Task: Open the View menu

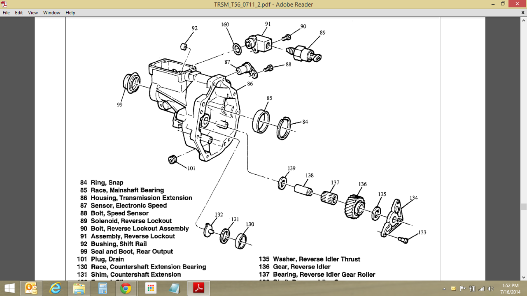Action: (x=33, y=13)
